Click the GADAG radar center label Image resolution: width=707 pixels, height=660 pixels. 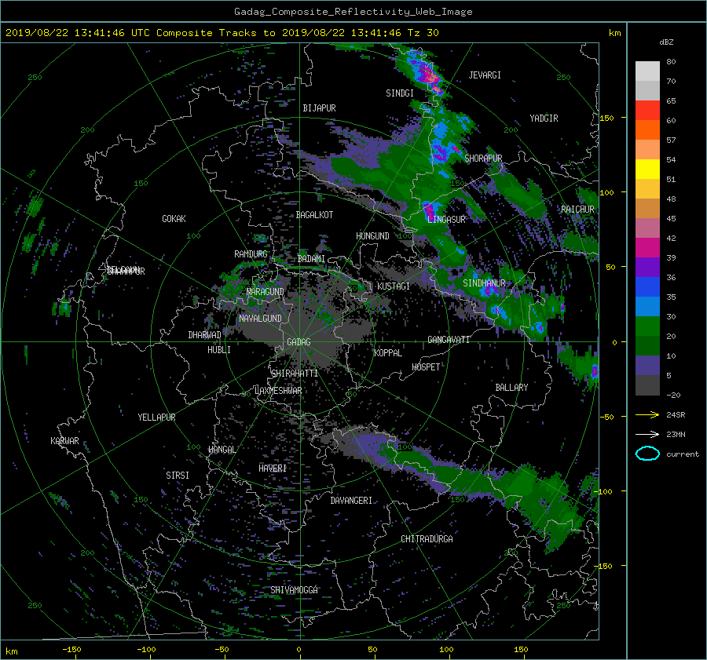click(299, 342)
